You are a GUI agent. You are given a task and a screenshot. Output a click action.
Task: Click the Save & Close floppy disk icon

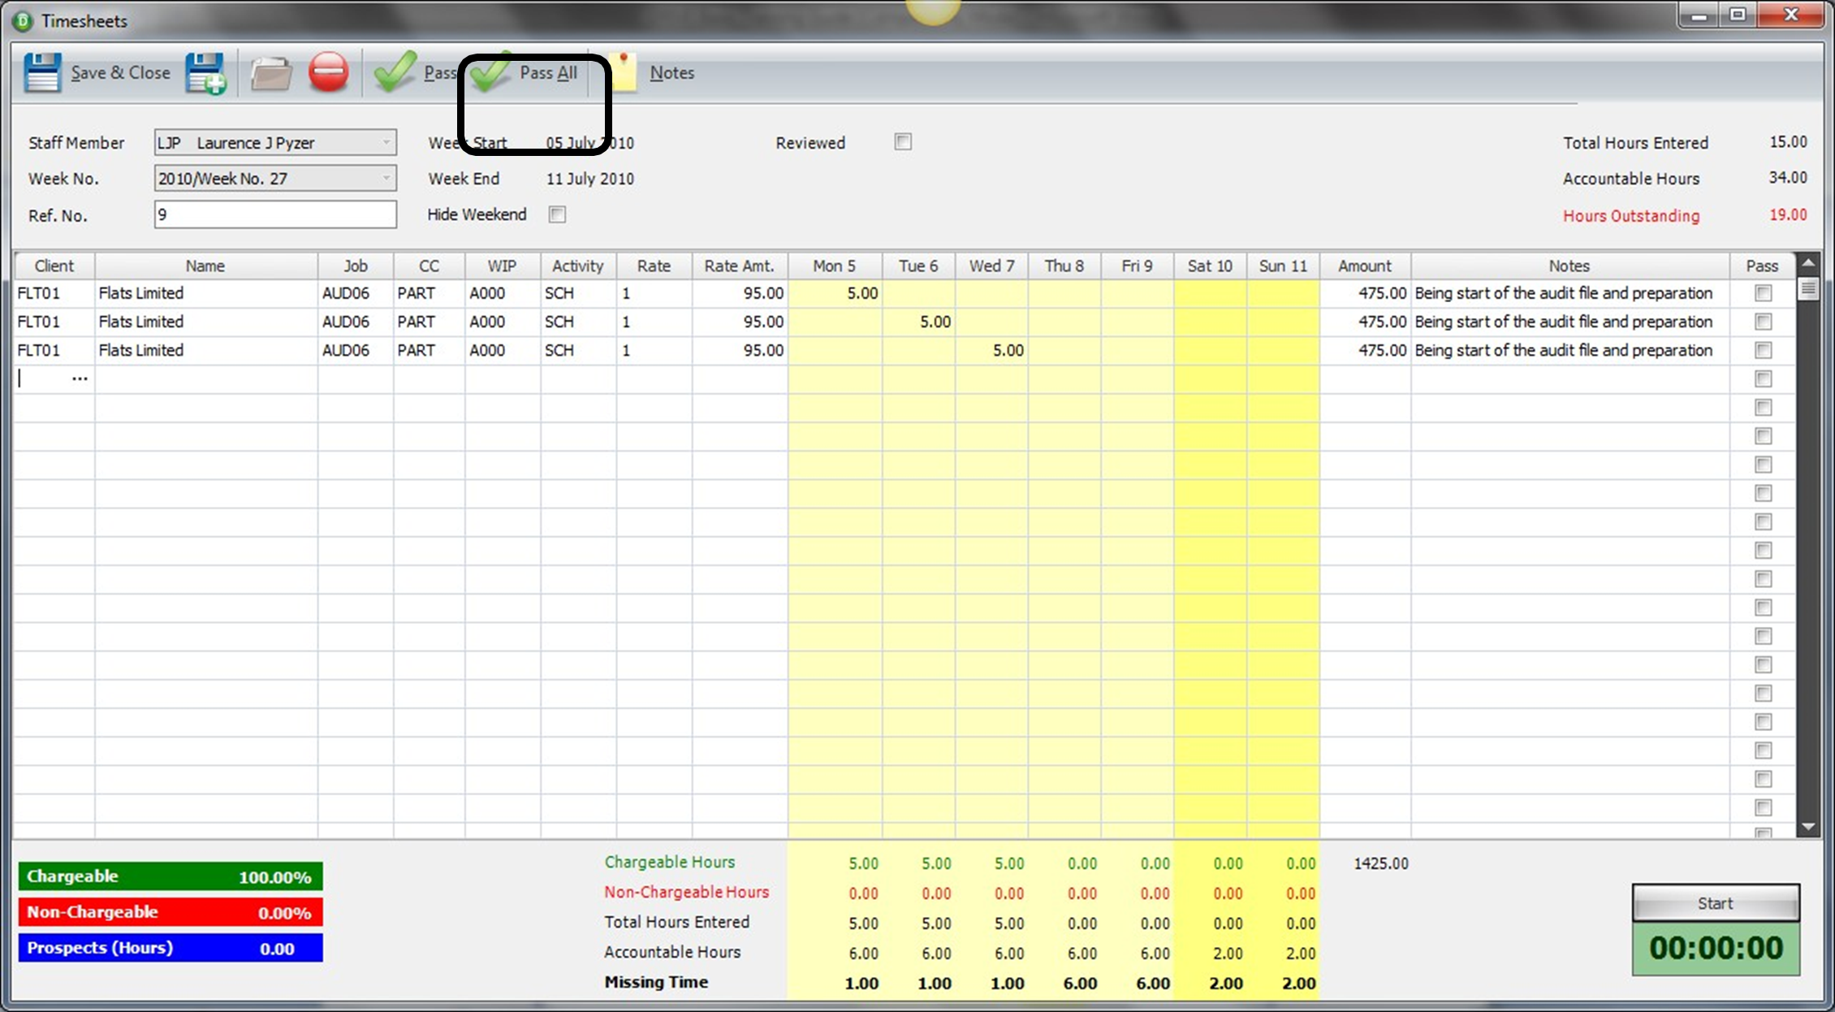(x=42, y=73)
